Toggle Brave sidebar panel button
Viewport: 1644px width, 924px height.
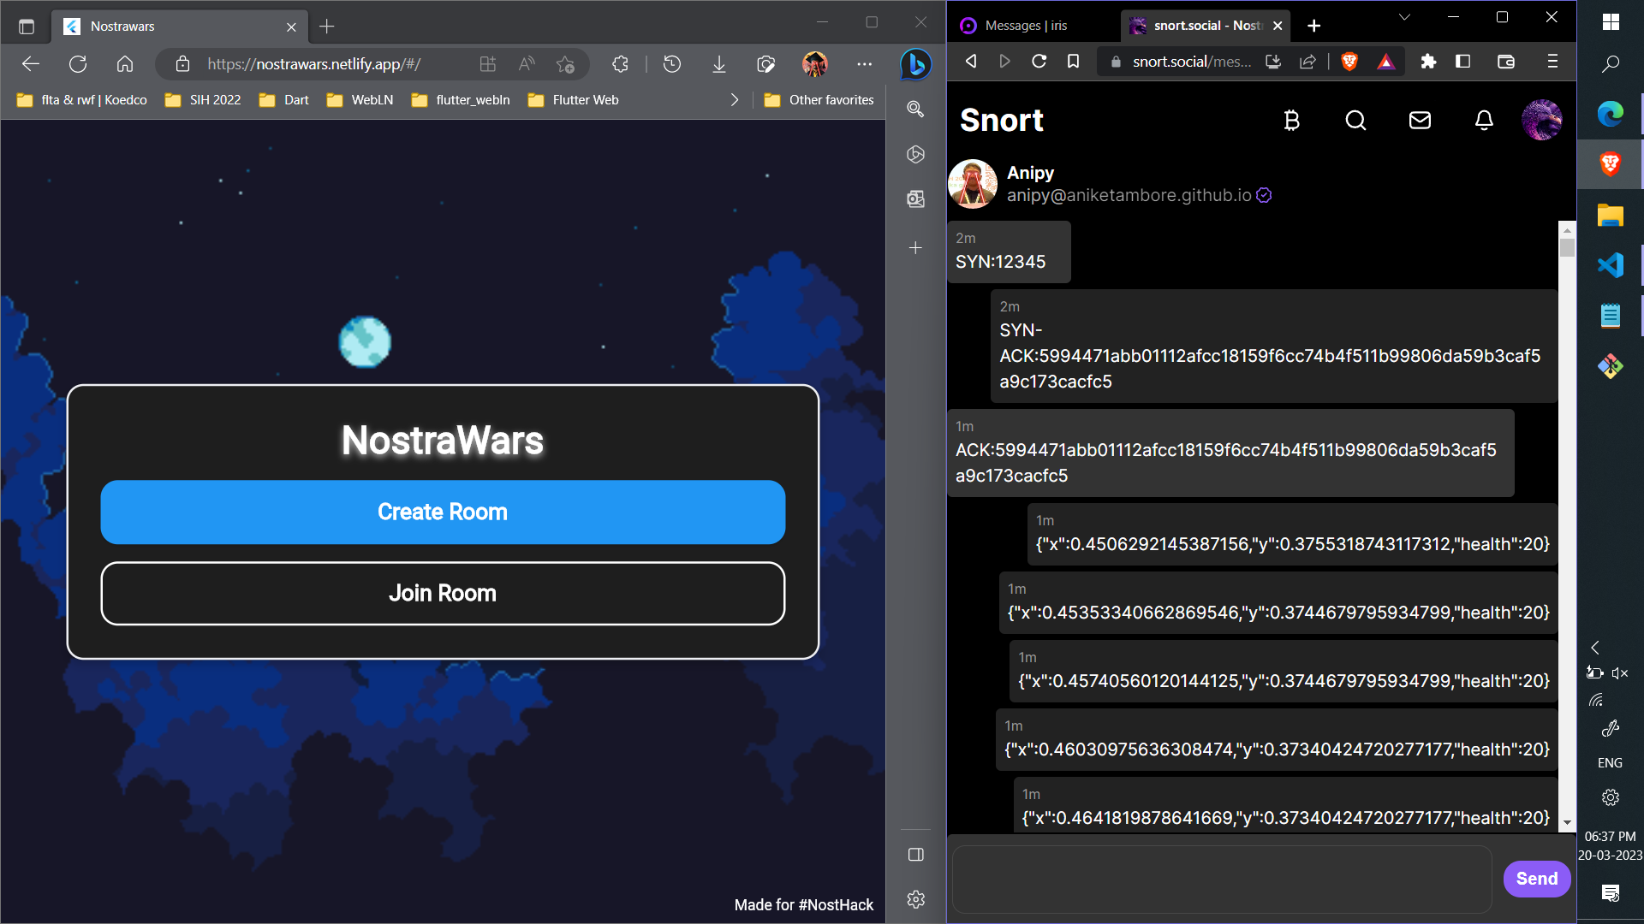[1462, 62]
